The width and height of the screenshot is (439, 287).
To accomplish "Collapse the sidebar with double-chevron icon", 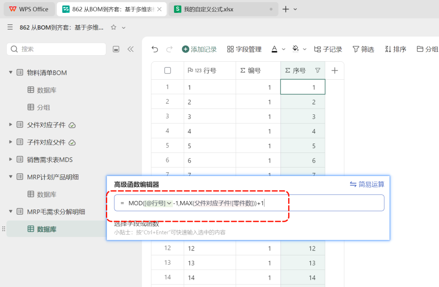I will (x=130, y=49).
